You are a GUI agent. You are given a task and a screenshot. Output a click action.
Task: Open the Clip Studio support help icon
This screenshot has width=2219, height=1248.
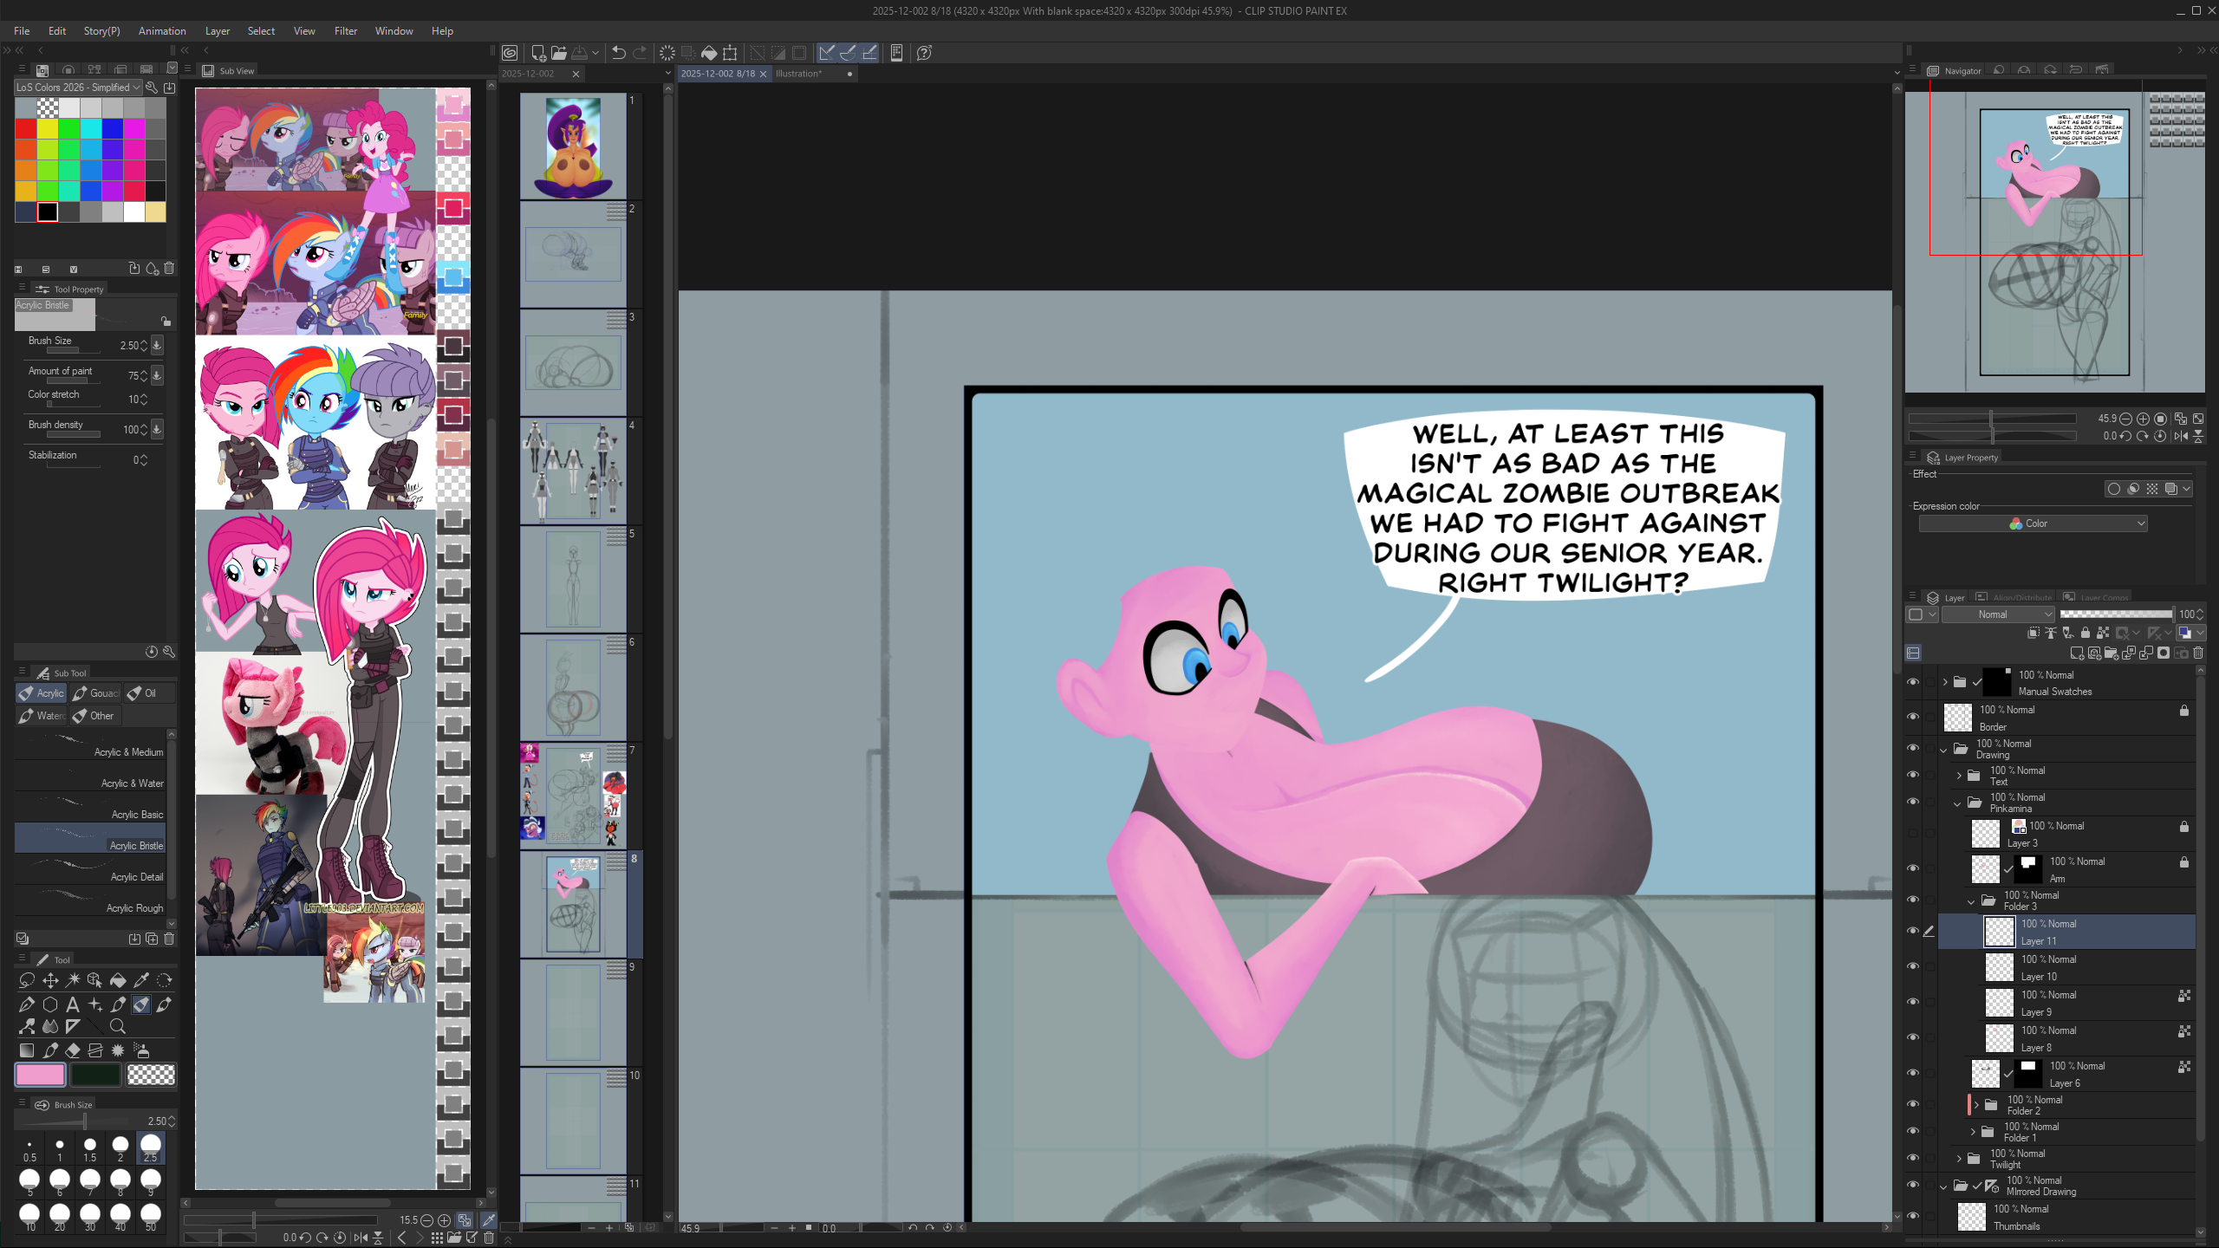coord(925,53)
